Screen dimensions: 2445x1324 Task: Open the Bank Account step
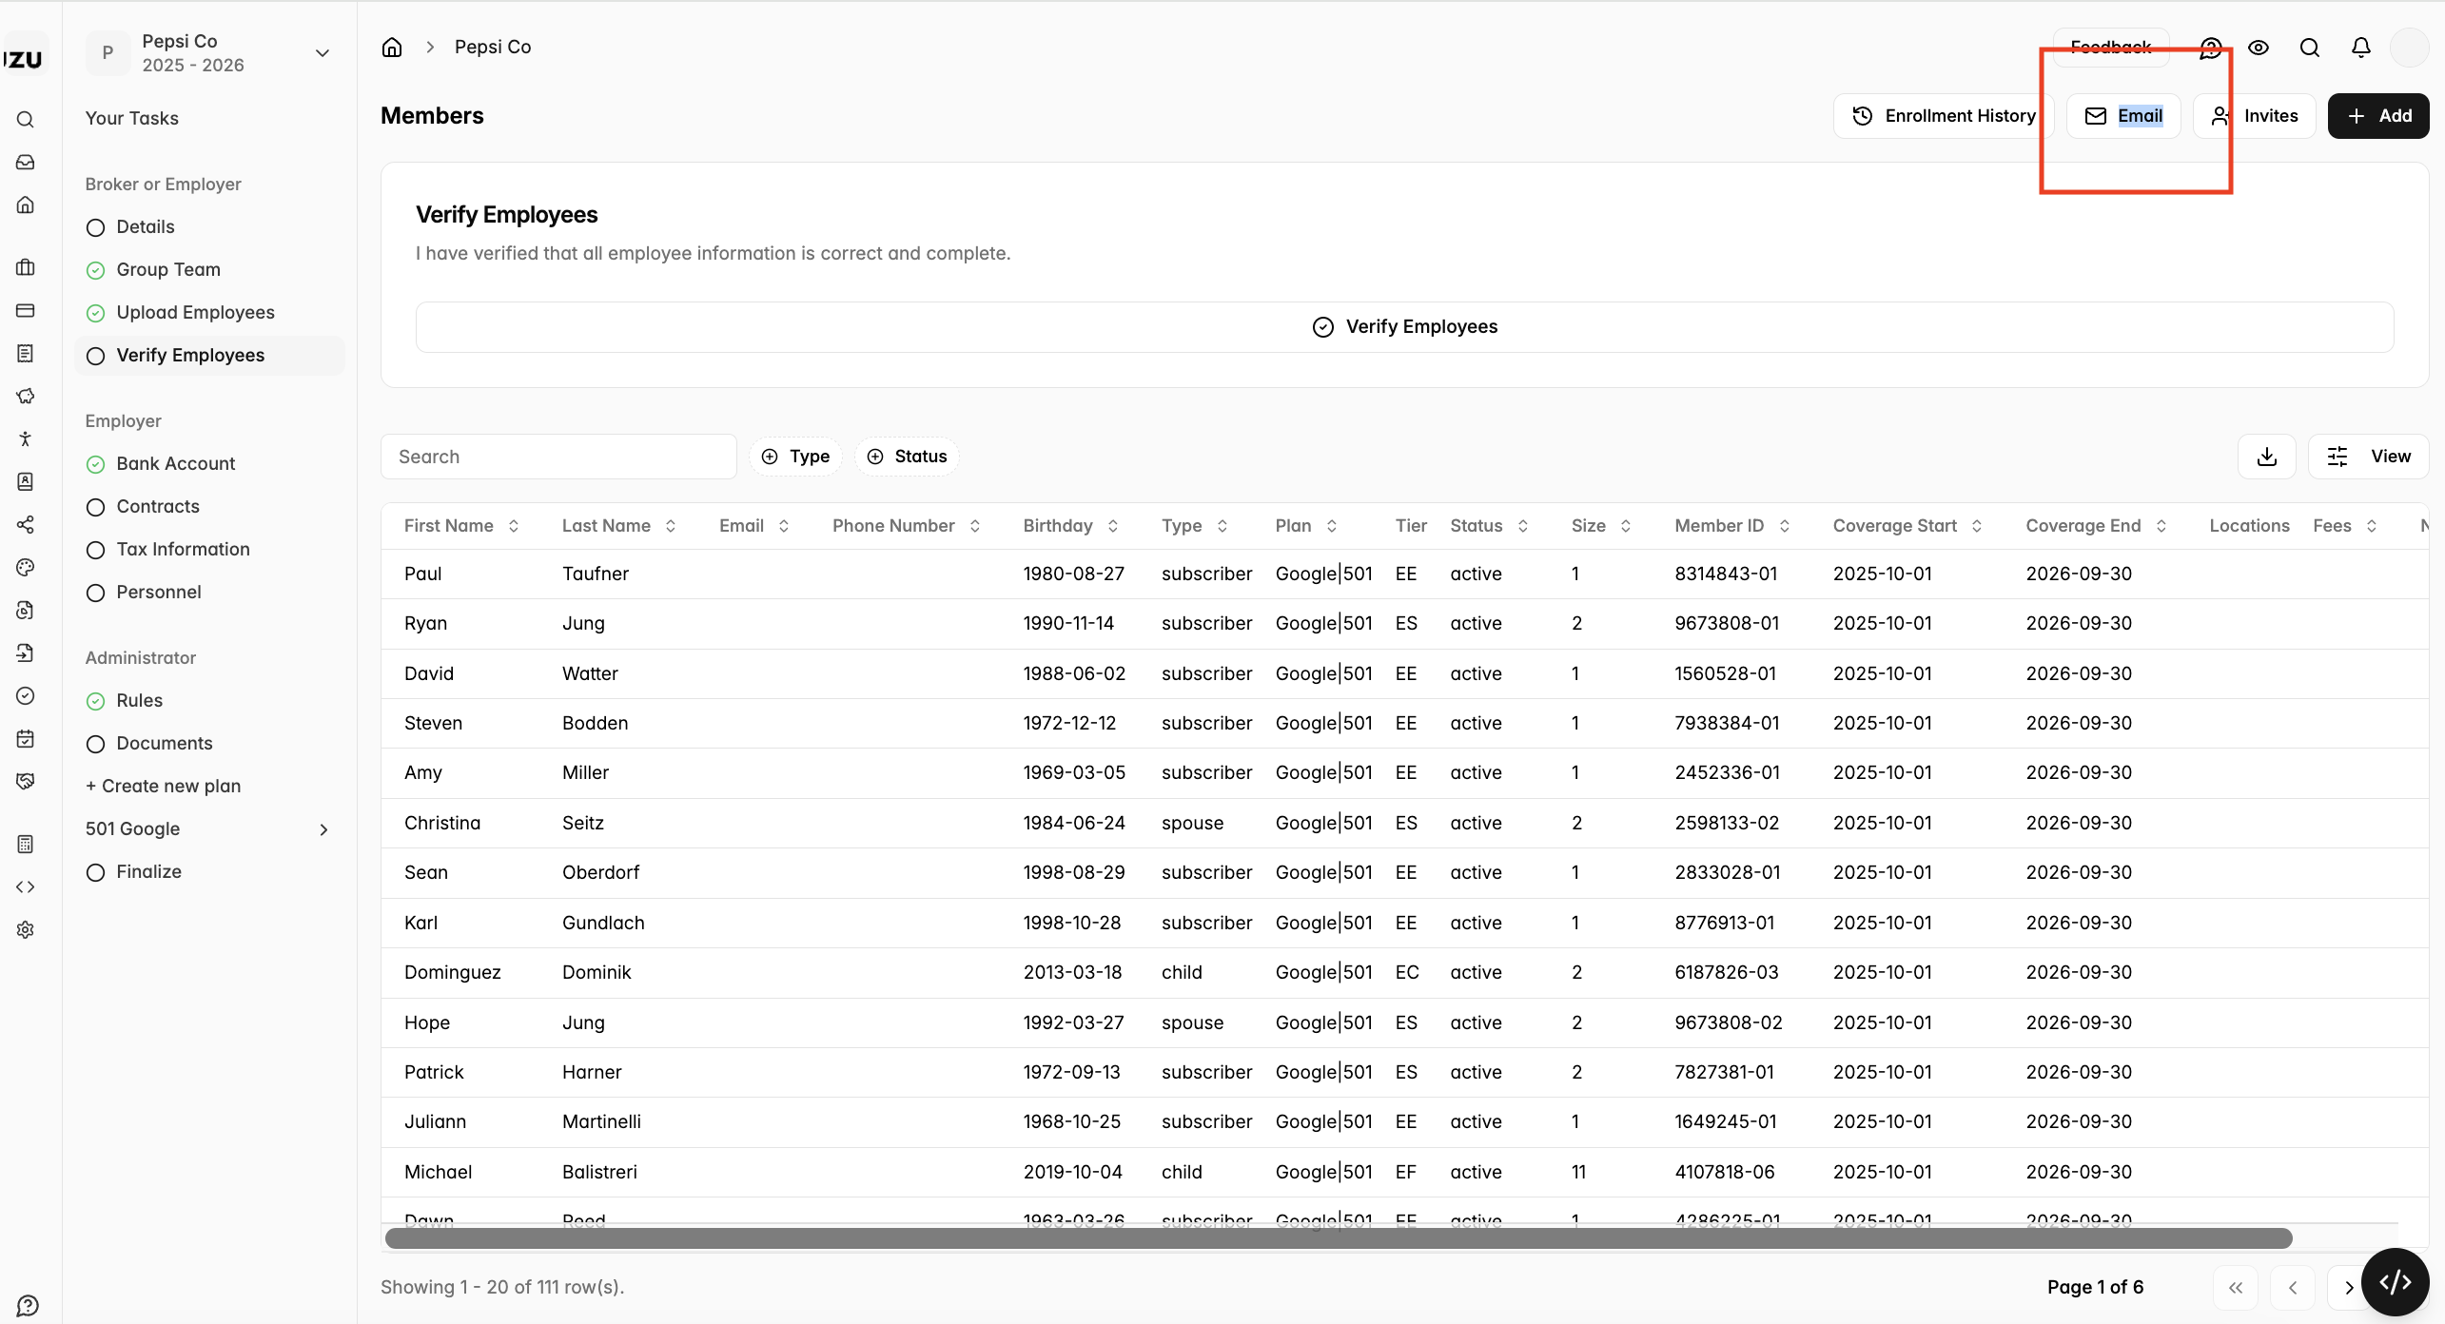coord(209,463)
